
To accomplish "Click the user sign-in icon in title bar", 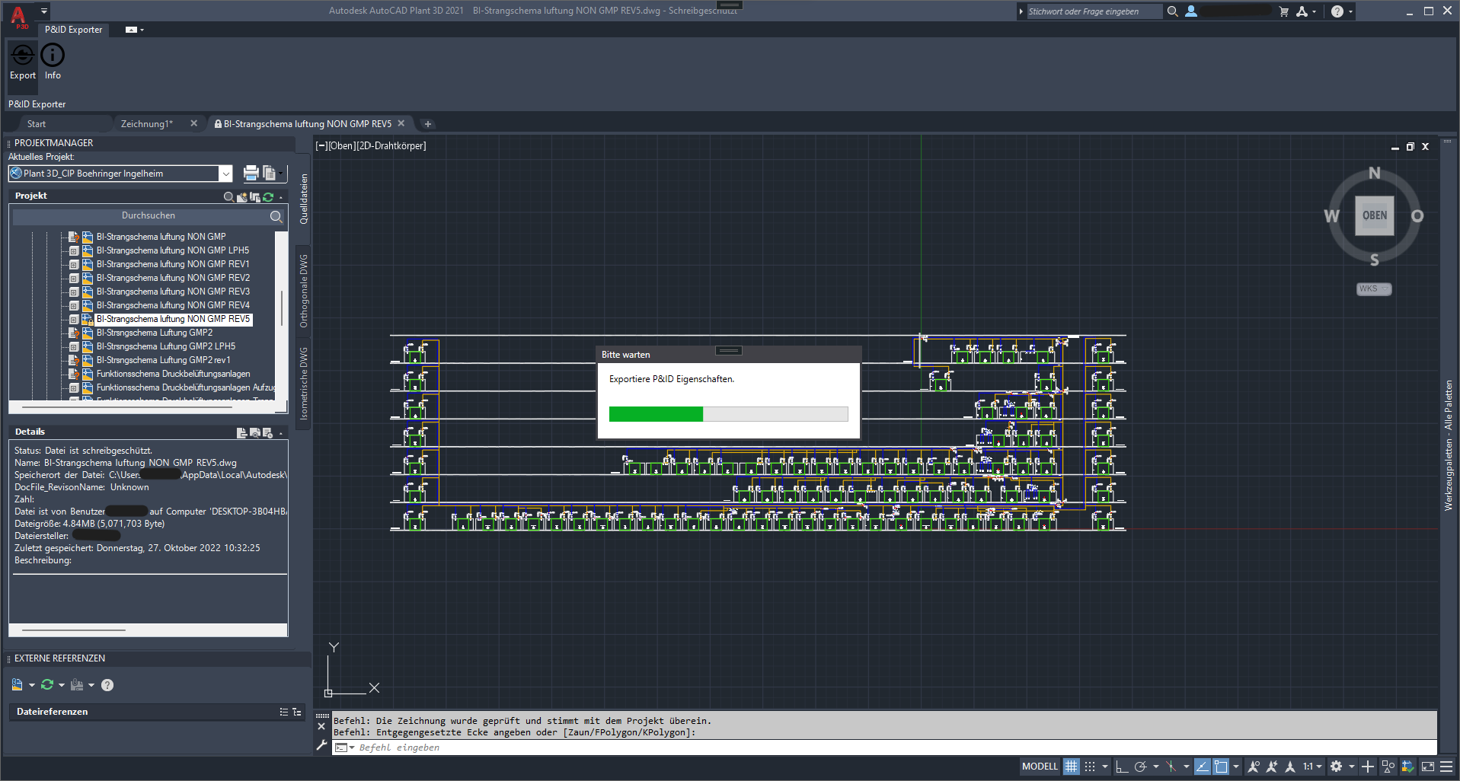I will [1191, 11].
